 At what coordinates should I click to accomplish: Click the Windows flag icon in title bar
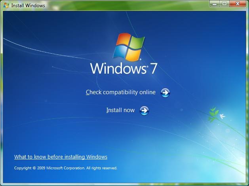click(x=6, y=6)
